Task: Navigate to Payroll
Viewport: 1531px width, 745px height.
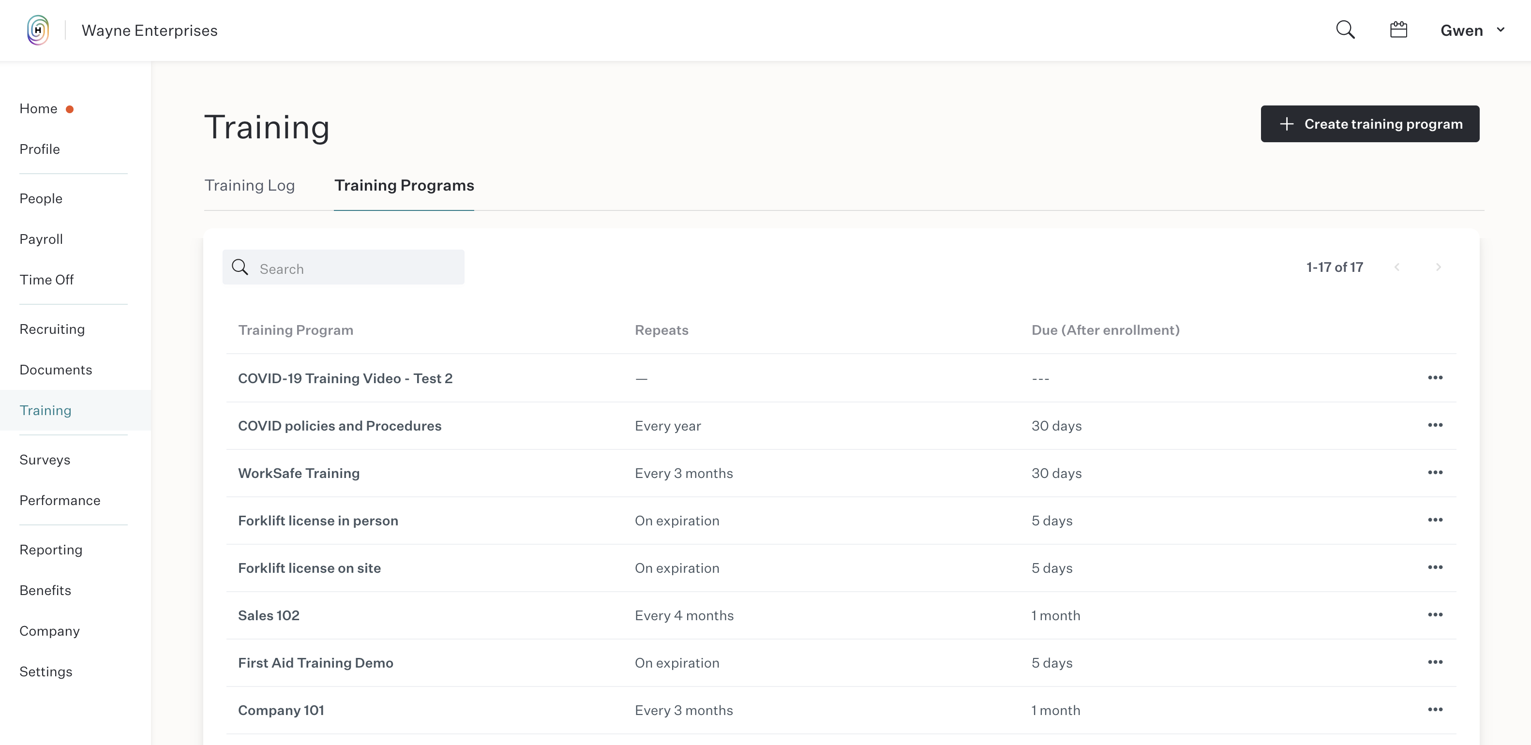Action: [x=41, y=239]
